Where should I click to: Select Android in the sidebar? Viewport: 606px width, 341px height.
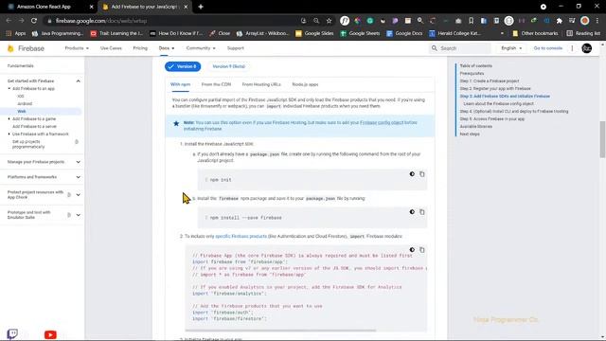click(x=25, y=103)
